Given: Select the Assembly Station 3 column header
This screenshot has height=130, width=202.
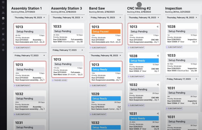Looking at the screenshot, I should tap(66, 8).
